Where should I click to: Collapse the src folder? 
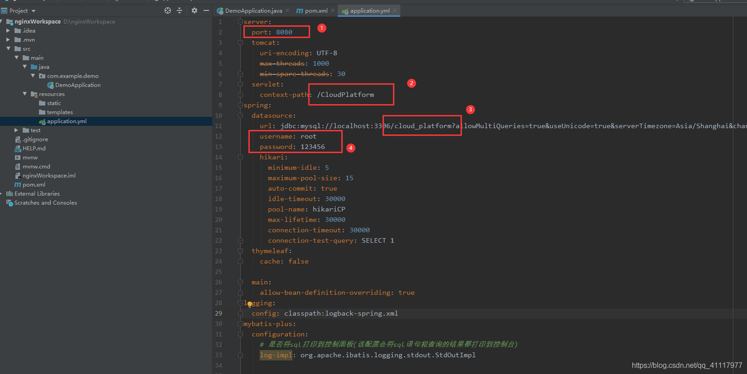(8, 48)
